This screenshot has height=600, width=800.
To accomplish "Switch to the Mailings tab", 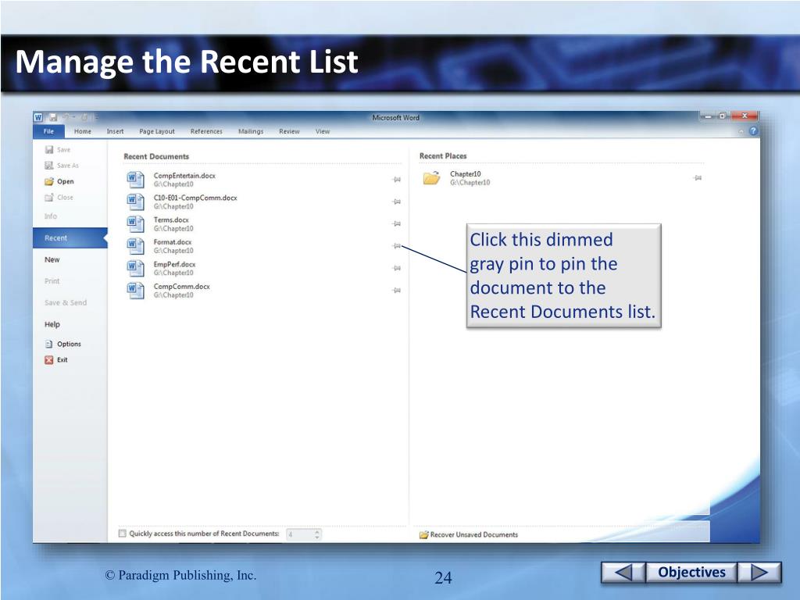I will 251,131.
